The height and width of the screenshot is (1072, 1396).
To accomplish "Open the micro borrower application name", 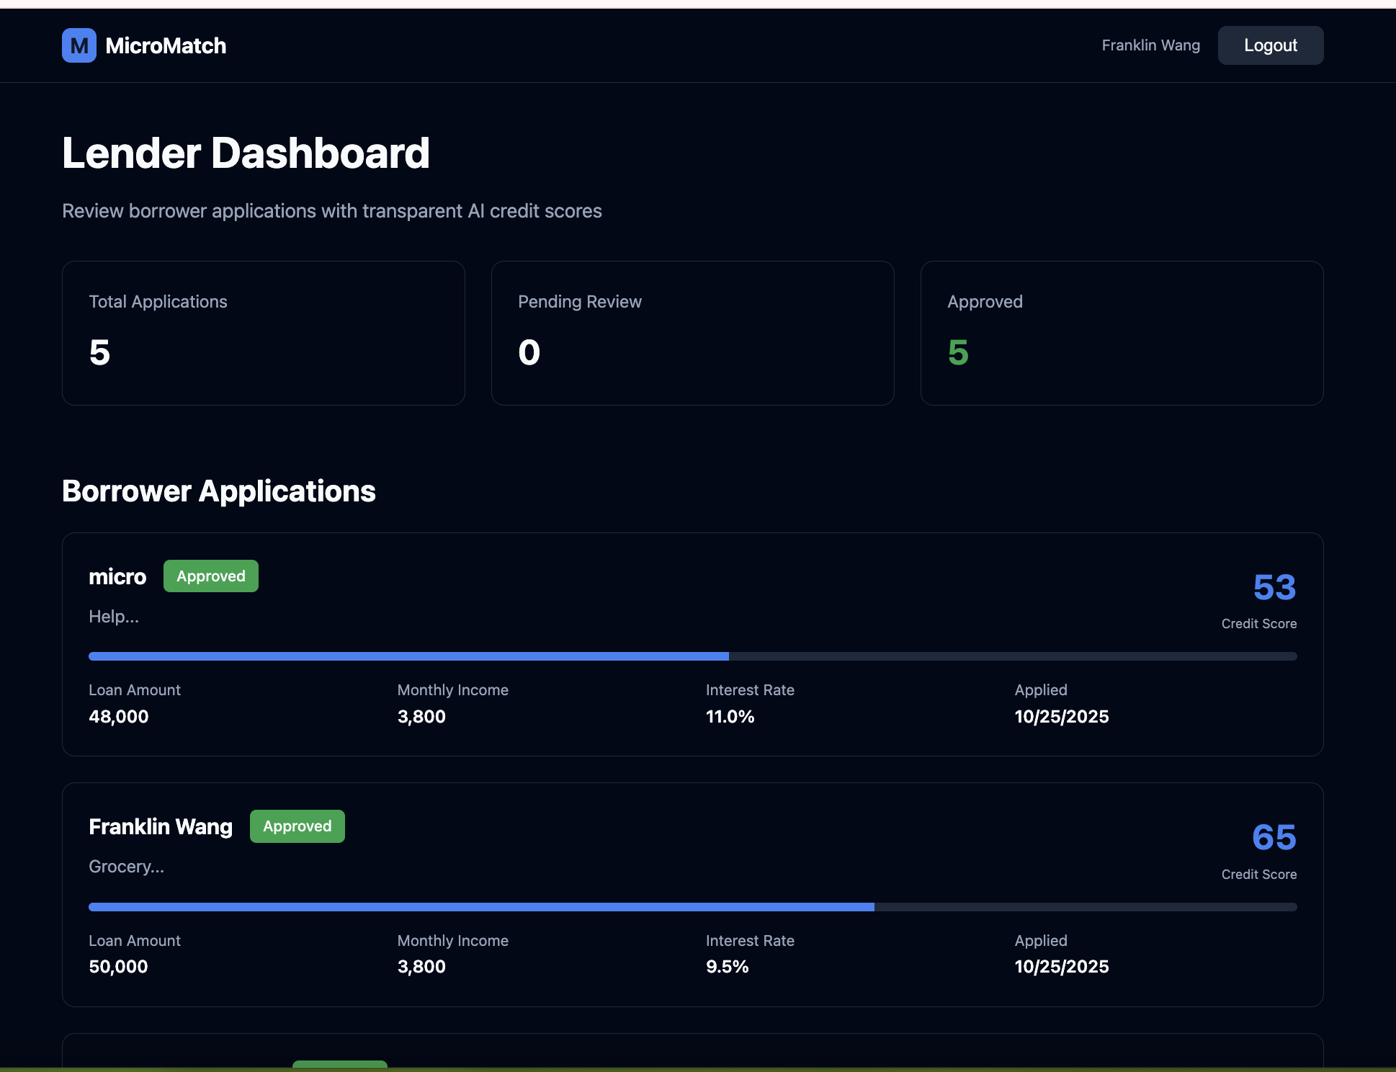I will pos(117,577).
